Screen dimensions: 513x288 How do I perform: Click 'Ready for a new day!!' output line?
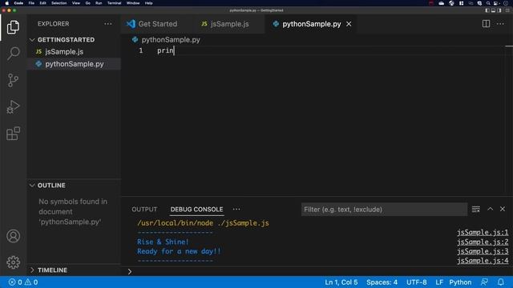[179, 251]
